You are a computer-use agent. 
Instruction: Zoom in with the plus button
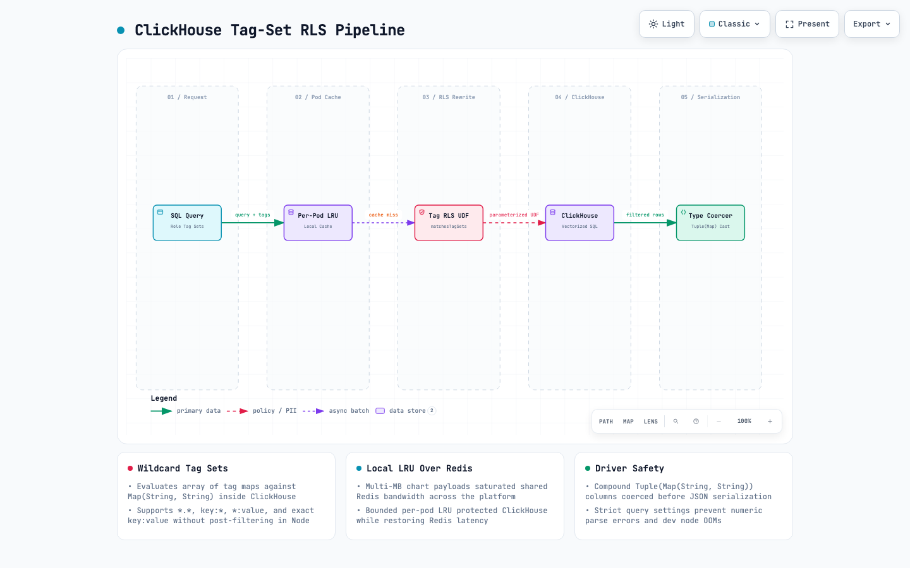click(770, 421)
